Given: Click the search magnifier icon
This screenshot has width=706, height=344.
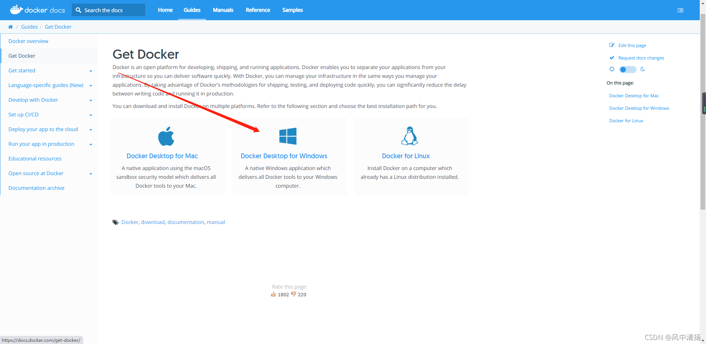Looking at the screenshot, I should (78, 10).
